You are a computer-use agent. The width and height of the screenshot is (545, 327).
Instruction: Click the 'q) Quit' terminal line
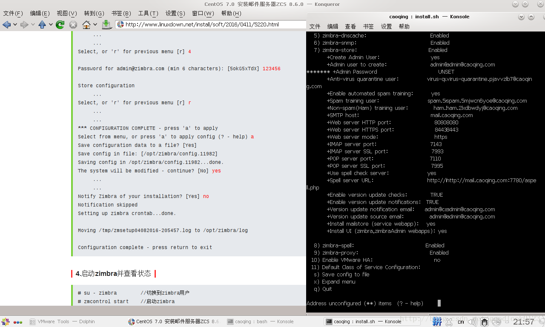323,289
